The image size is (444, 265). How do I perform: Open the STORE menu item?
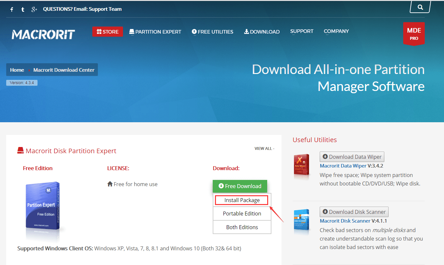(x=108, y=32)
